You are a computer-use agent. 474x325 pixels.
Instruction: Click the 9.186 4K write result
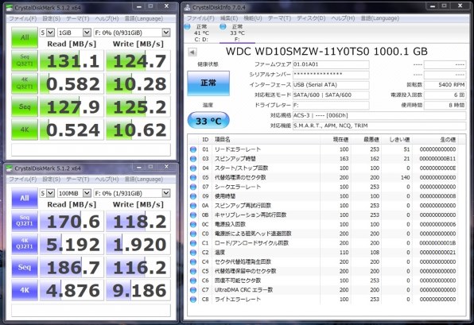138,290
